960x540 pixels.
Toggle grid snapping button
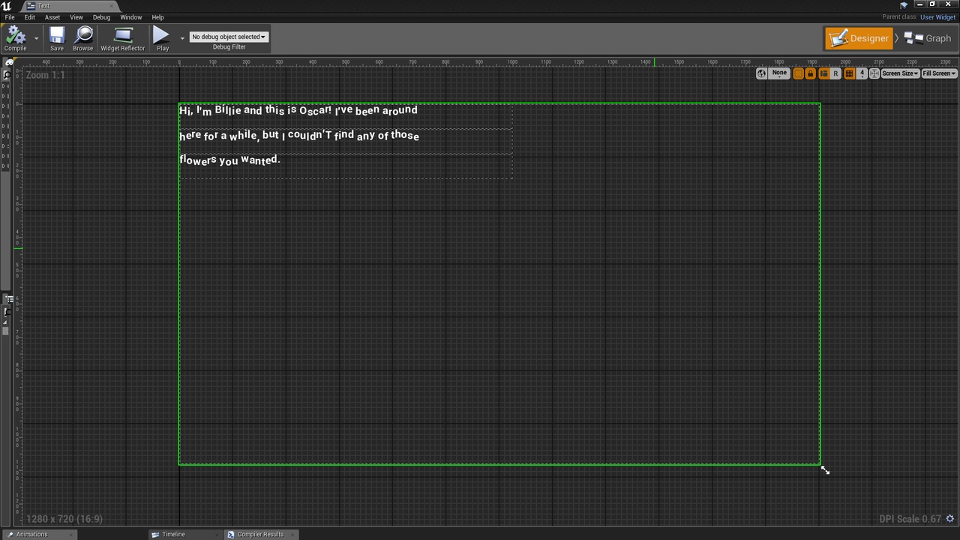[849, 73]
